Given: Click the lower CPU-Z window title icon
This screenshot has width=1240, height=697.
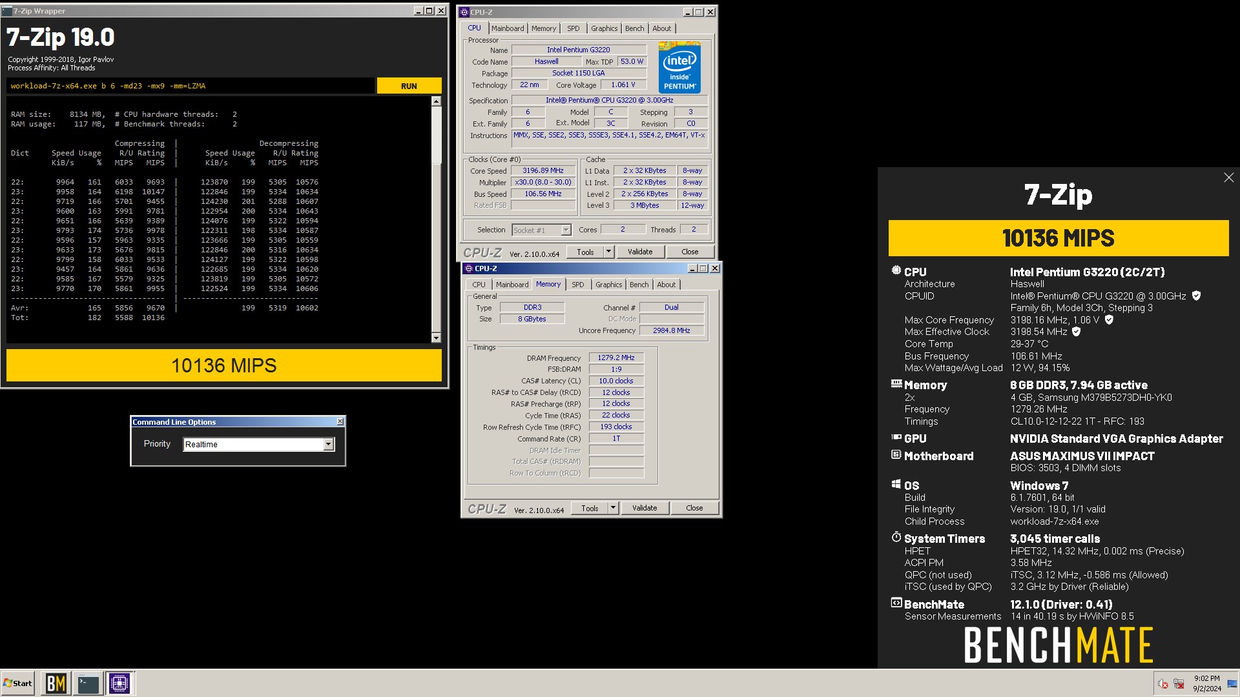Looking at the screenshot, I should point(469,268).
